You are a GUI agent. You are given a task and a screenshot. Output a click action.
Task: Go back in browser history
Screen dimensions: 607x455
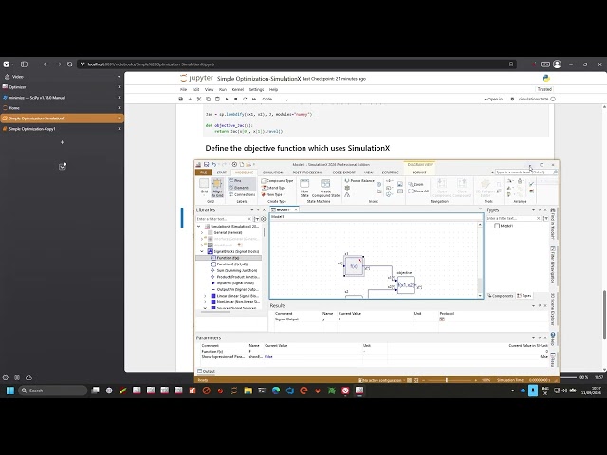[46, 64]
